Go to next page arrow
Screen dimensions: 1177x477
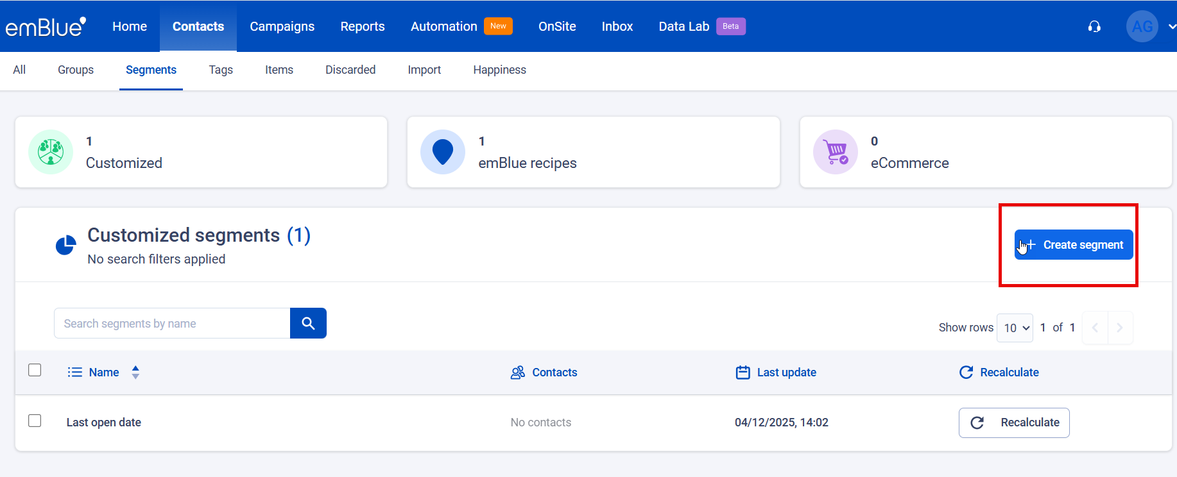[x=1119, y=328]
